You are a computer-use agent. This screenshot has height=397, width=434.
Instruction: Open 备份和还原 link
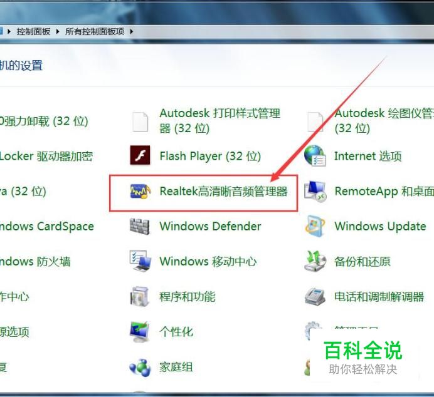[x=363, y=261]
